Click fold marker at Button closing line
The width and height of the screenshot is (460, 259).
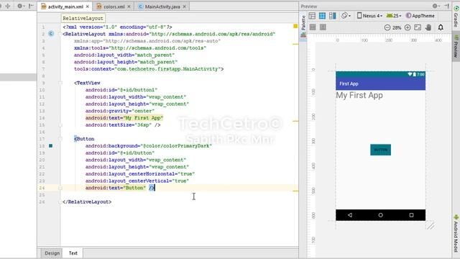tap(60, 188)
